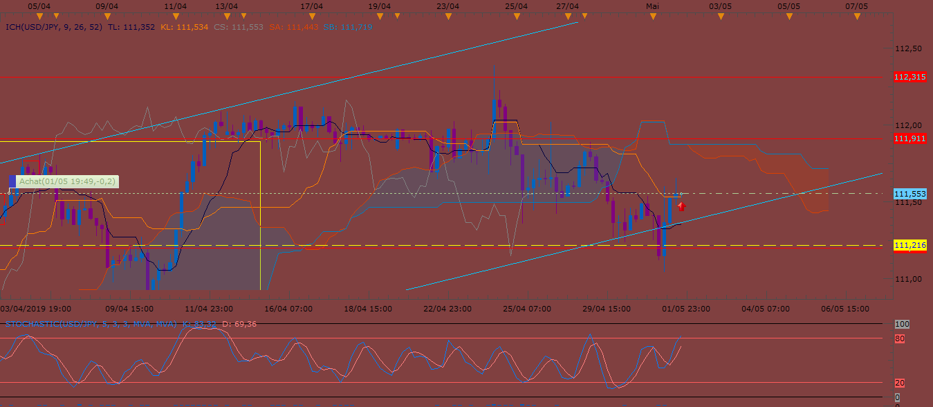Click the 25/04 07:00 time label
The width and height of the screenshot is (933, 407).
[x=527, y=309]
